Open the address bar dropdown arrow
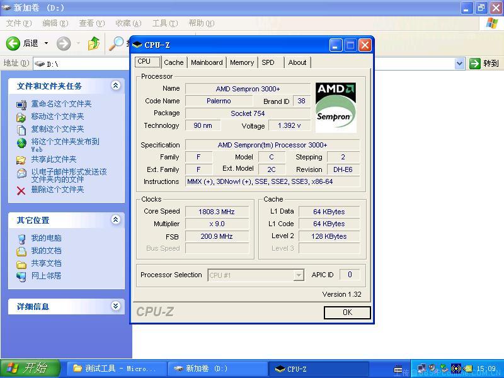The width and height of the screenshot is (504, 378). click(459, 63)
